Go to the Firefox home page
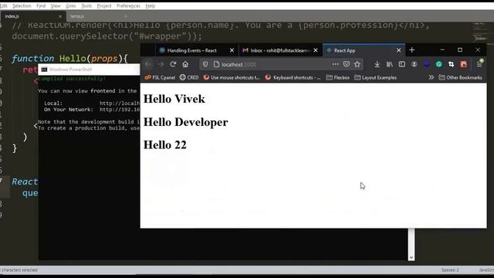This screenshot has width=494, height=278. click(x=185, y=64)
